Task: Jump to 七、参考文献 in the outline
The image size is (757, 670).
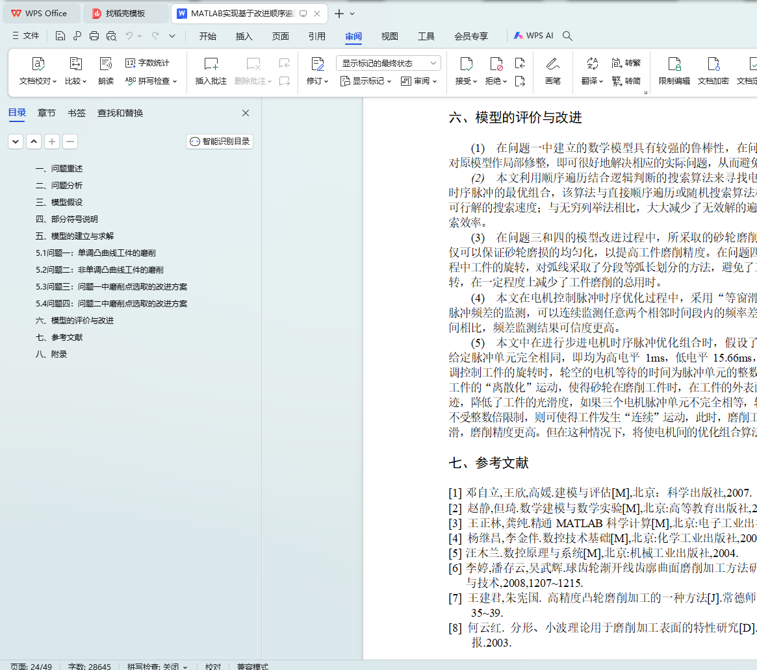Action: point(59,338)
